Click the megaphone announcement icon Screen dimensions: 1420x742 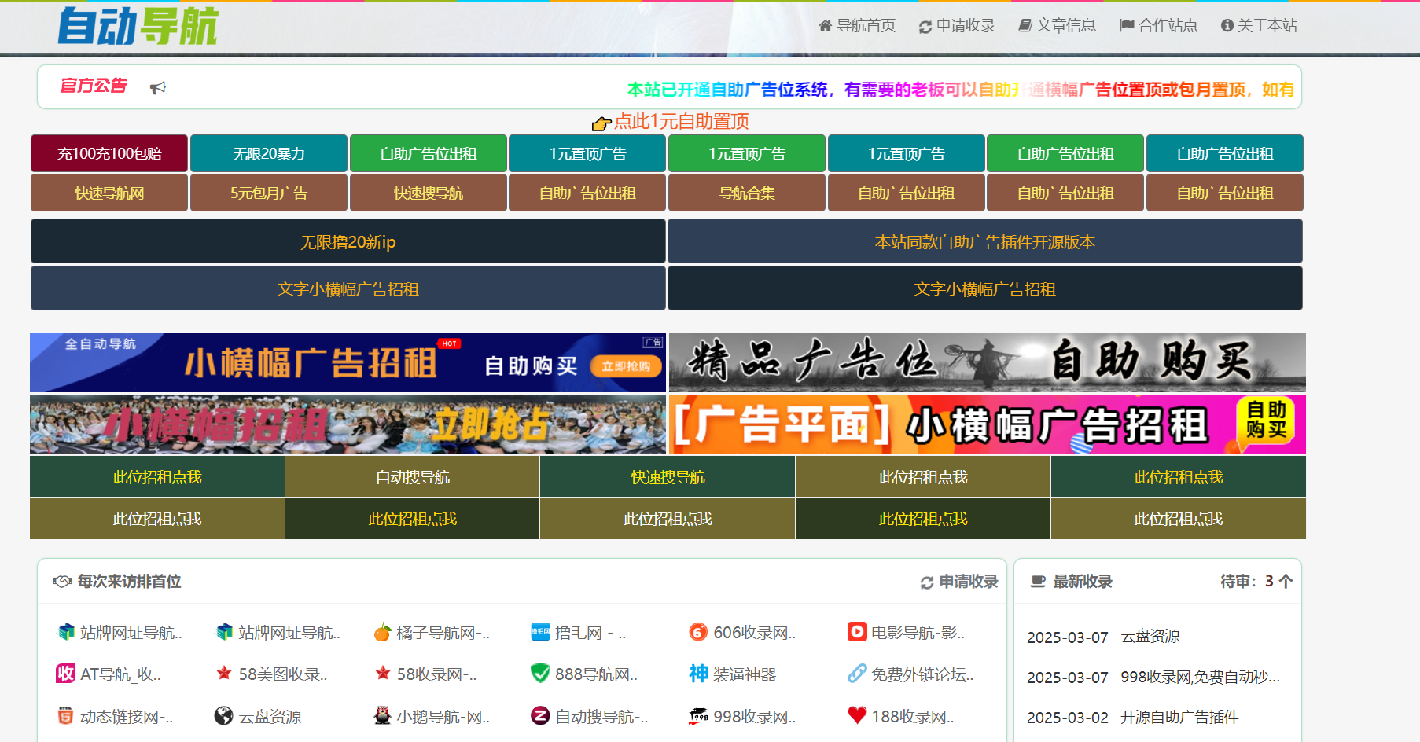click(x=158, y=87)
